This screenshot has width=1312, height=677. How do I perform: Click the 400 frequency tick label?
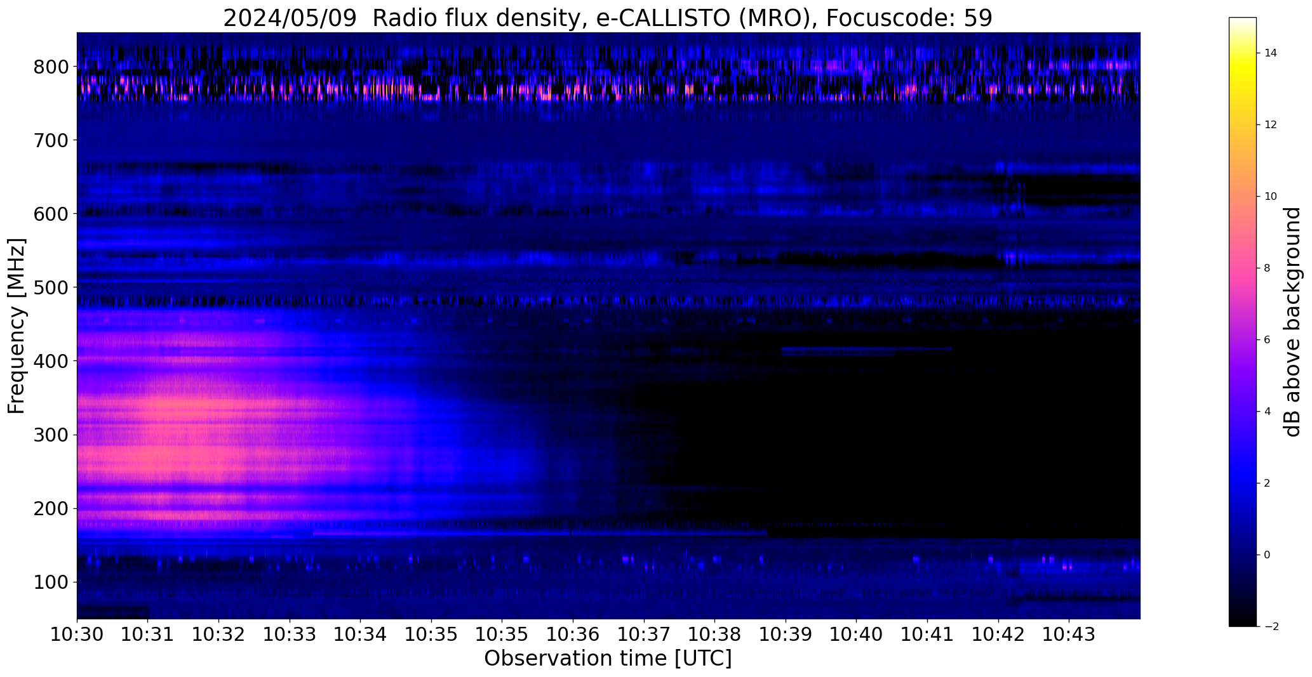tap(51, 361)
